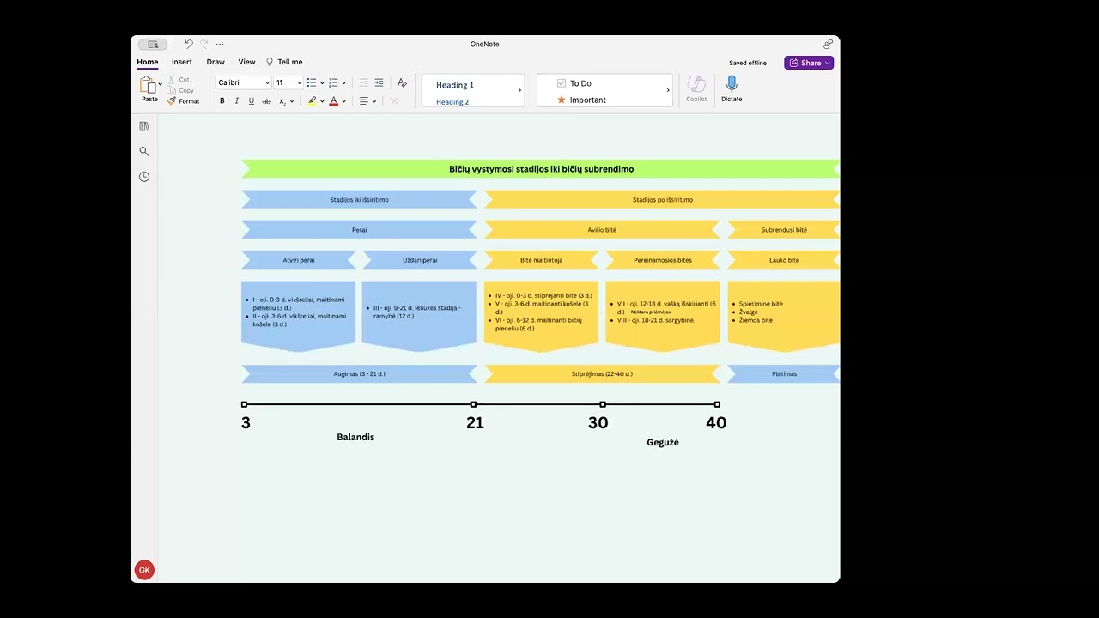
Task: Apply the Heading 2 style
Action: [452, 102]
